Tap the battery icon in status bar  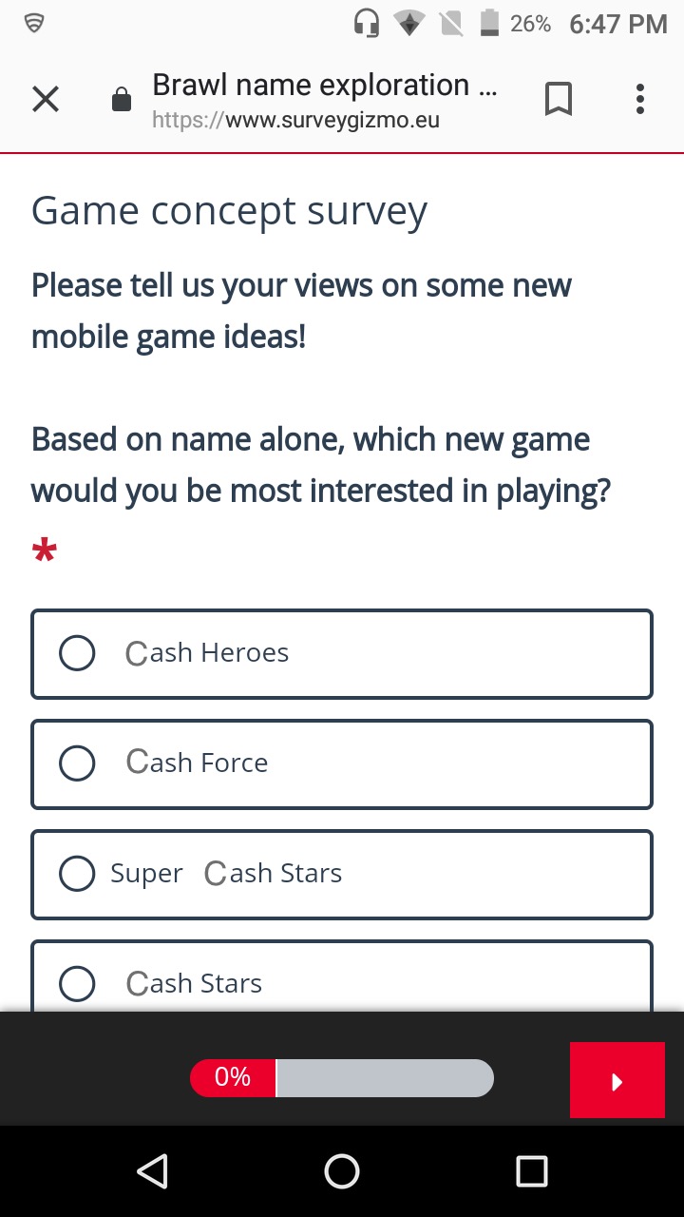(489, 23)
